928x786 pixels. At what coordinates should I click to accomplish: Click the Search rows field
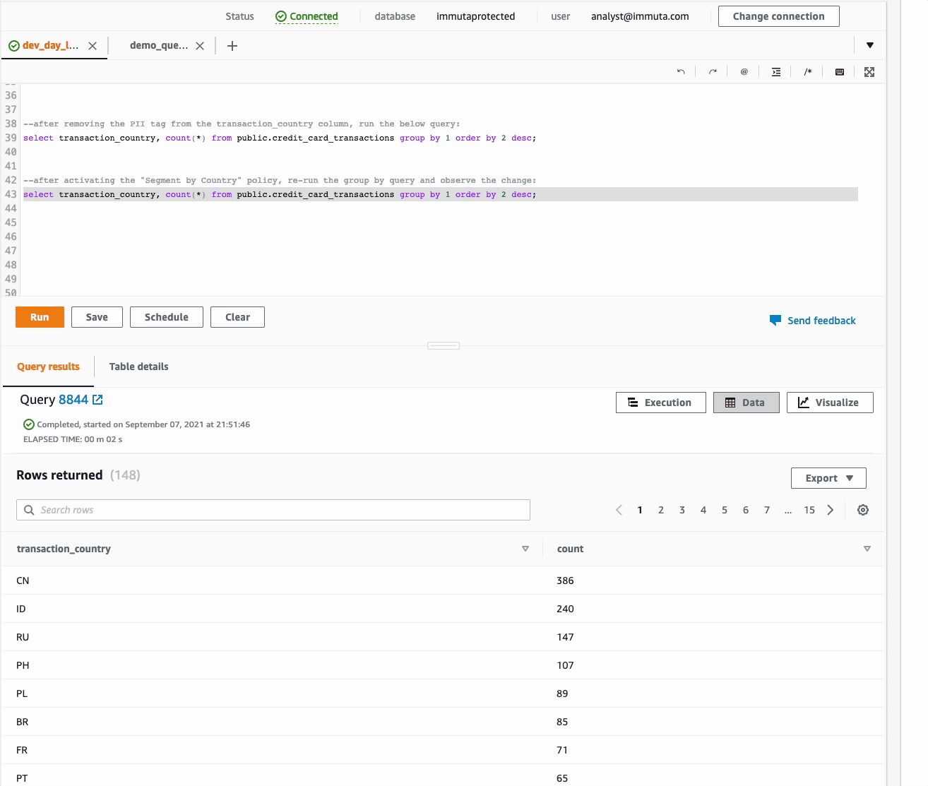coord(273,510)
